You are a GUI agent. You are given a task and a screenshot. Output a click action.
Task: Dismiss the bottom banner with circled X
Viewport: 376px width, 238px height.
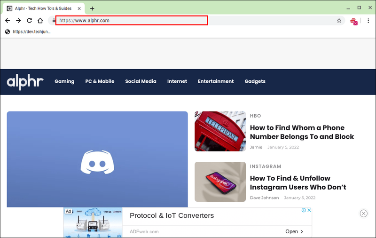(363, 213)
